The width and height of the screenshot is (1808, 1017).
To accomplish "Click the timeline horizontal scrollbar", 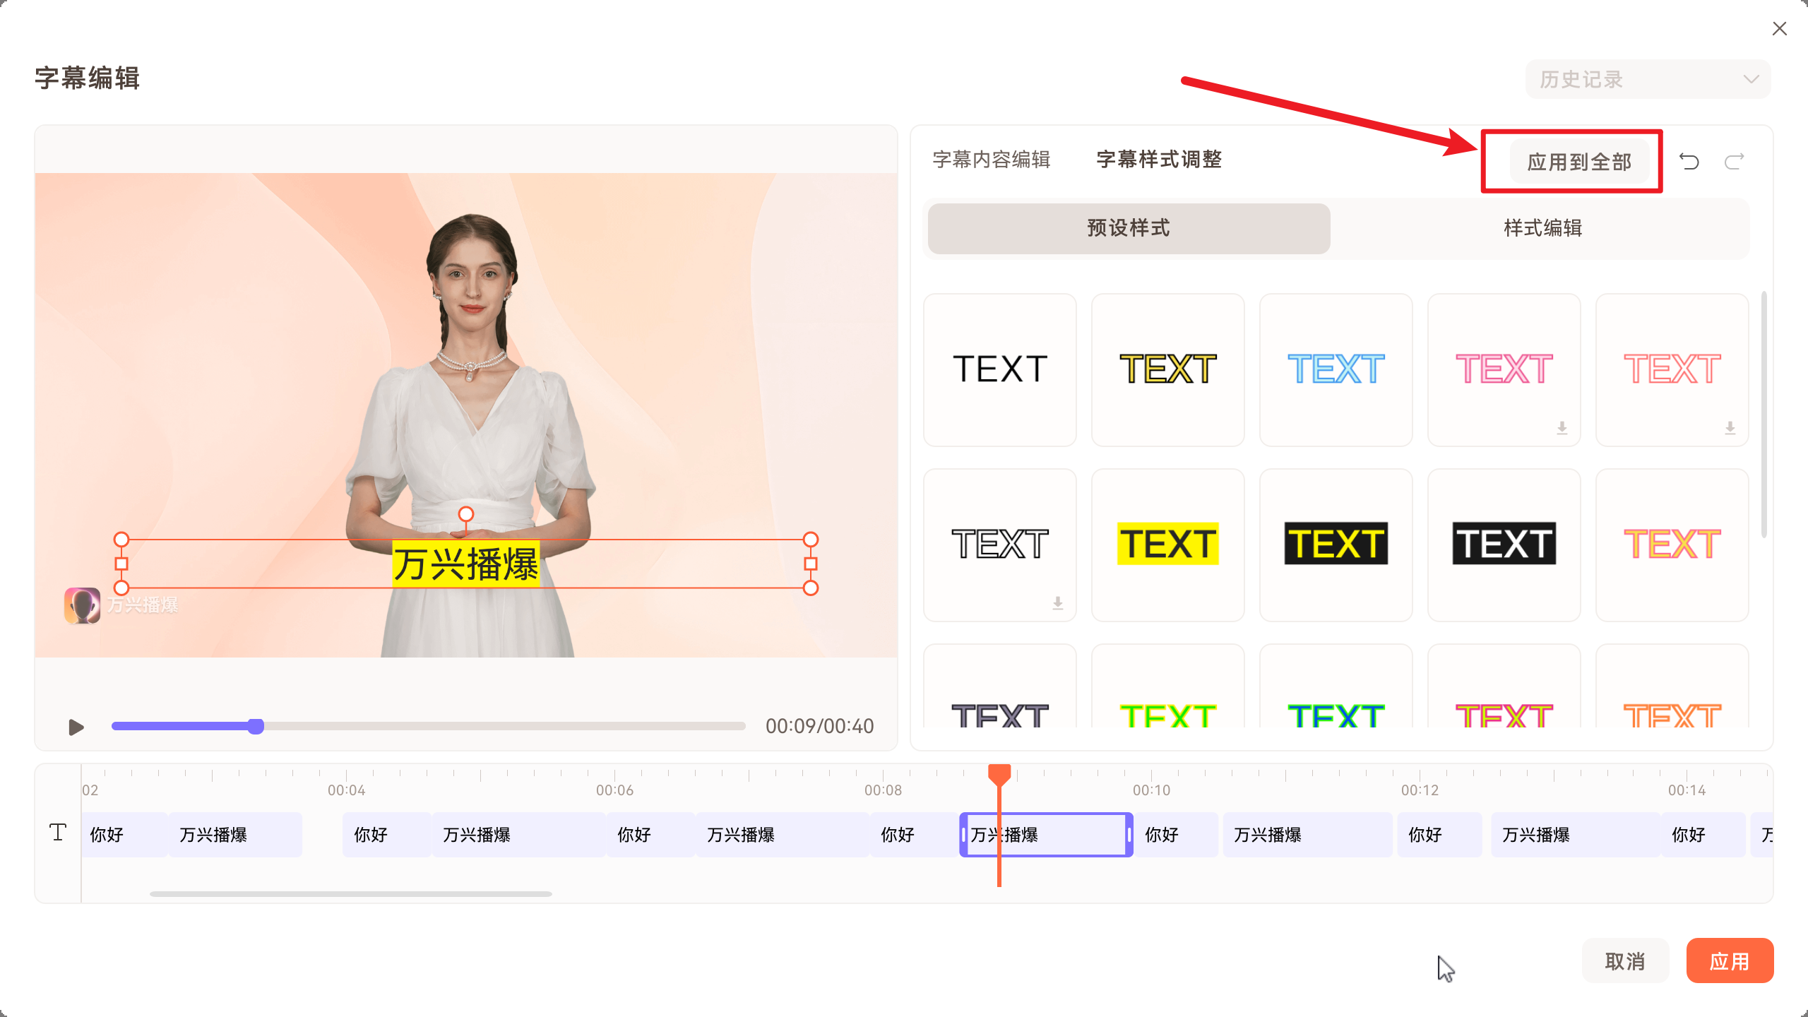I will [x=350, y=894].
